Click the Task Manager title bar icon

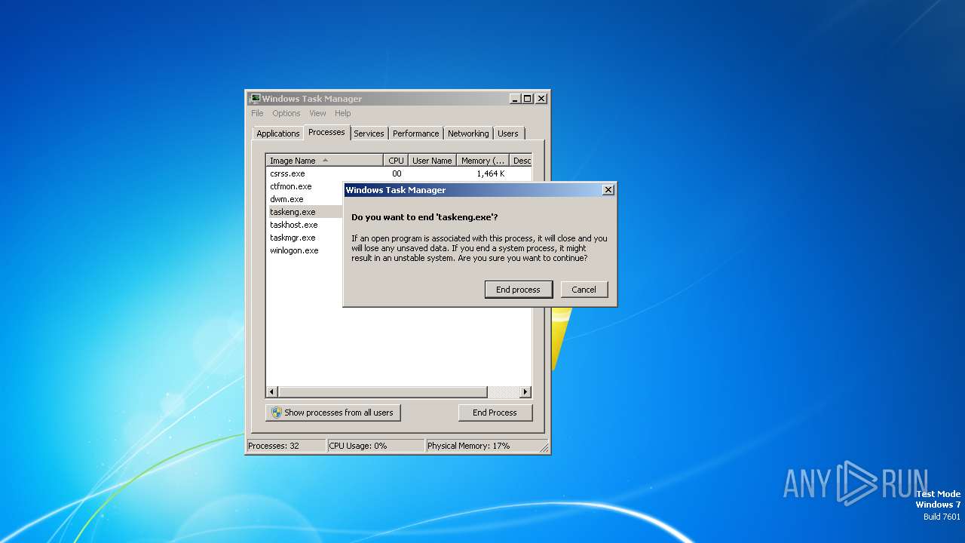pos(255,98)
